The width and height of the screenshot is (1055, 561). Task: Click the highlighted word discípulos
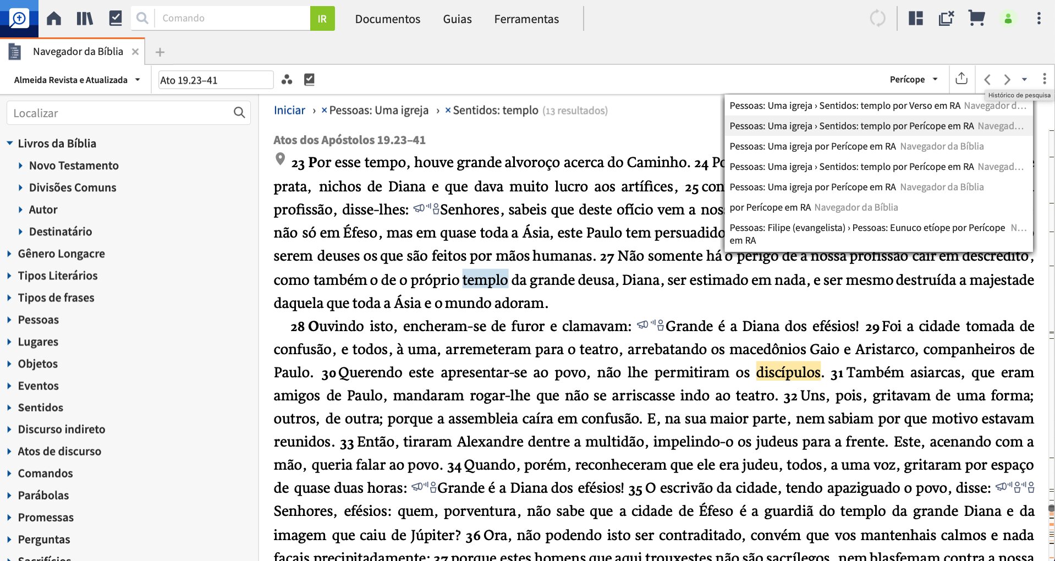point(788,372)
